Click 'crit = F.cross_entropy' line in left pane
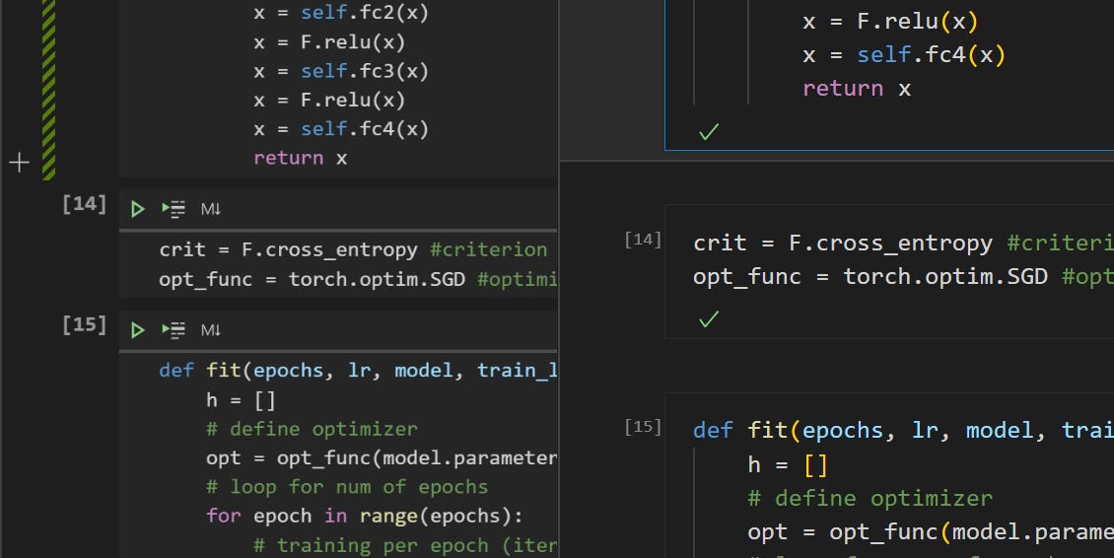Viewport: 1114px width, 558px height. click(353, 249)
